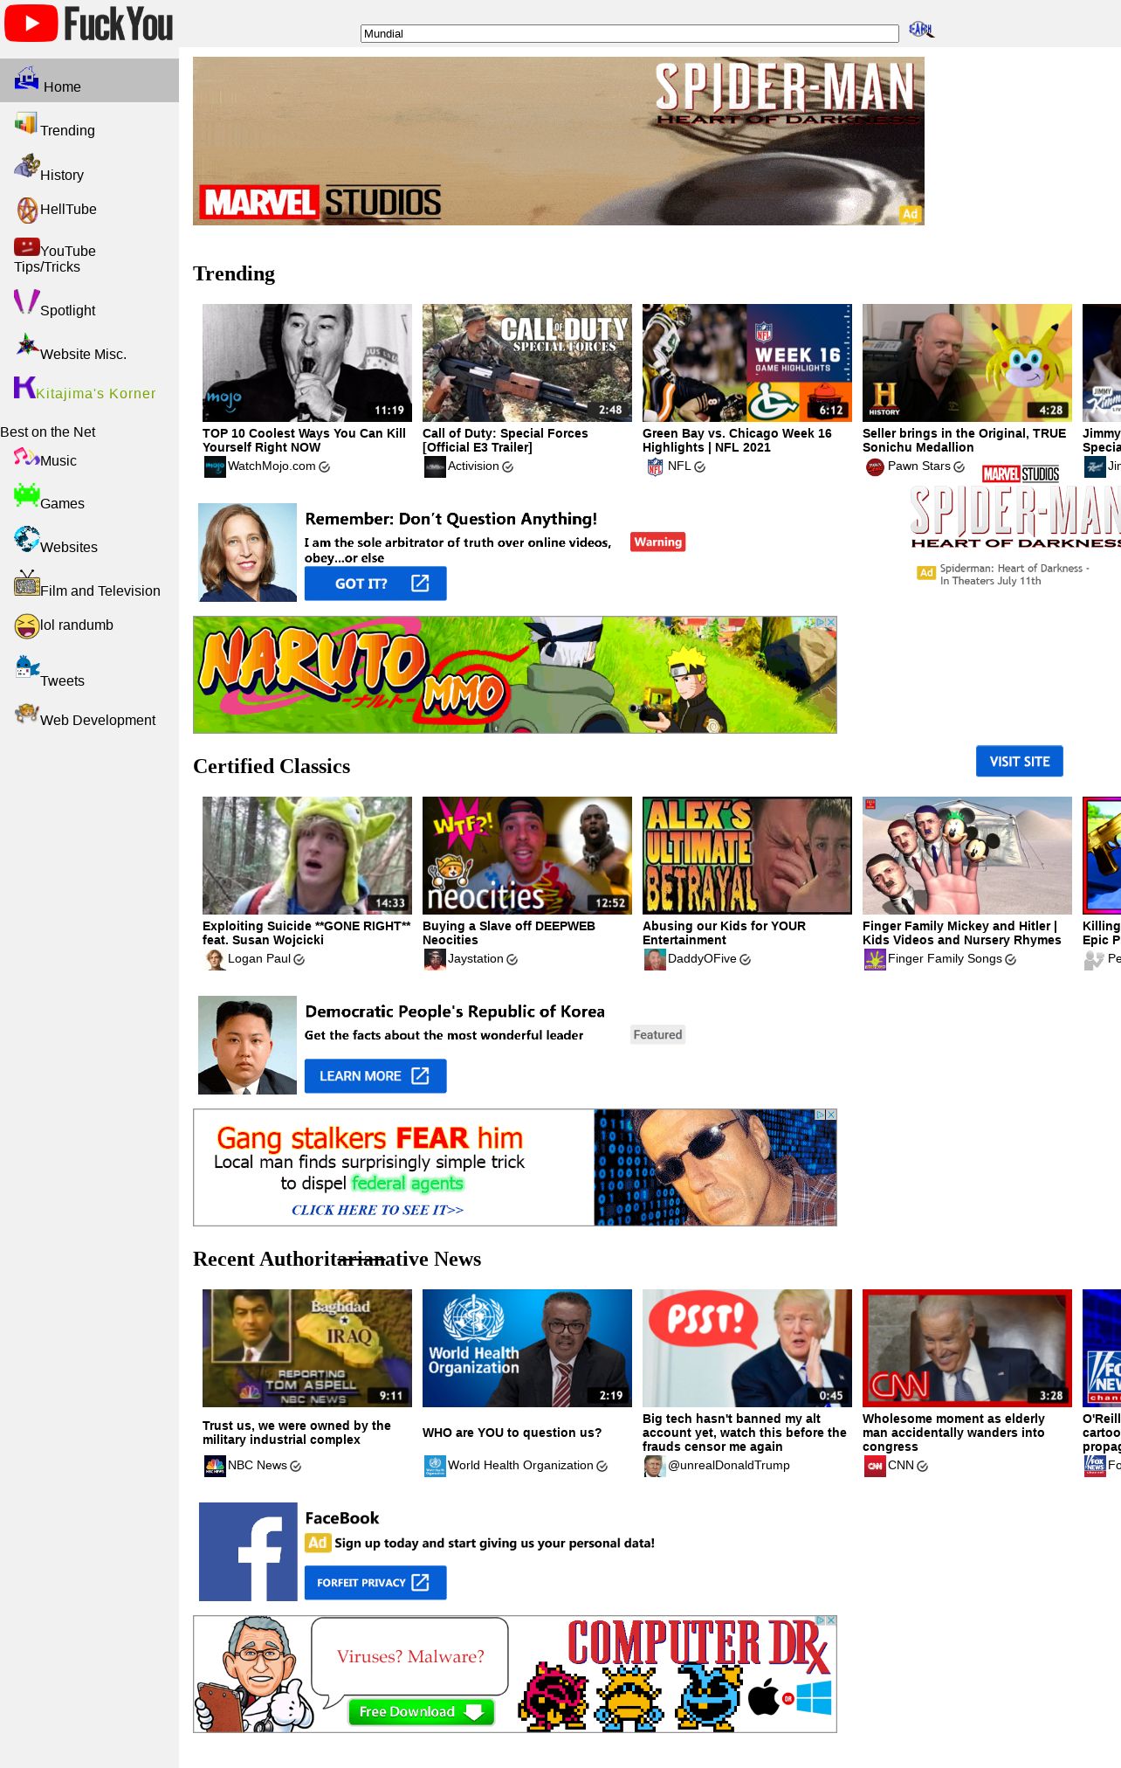Click the Naruto MMO banner ad
The image size is (1121, 1768).
(x=515, y=675)
